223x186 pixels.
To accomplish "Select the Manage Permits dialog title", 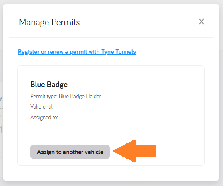I will click(x=49, y=22).
